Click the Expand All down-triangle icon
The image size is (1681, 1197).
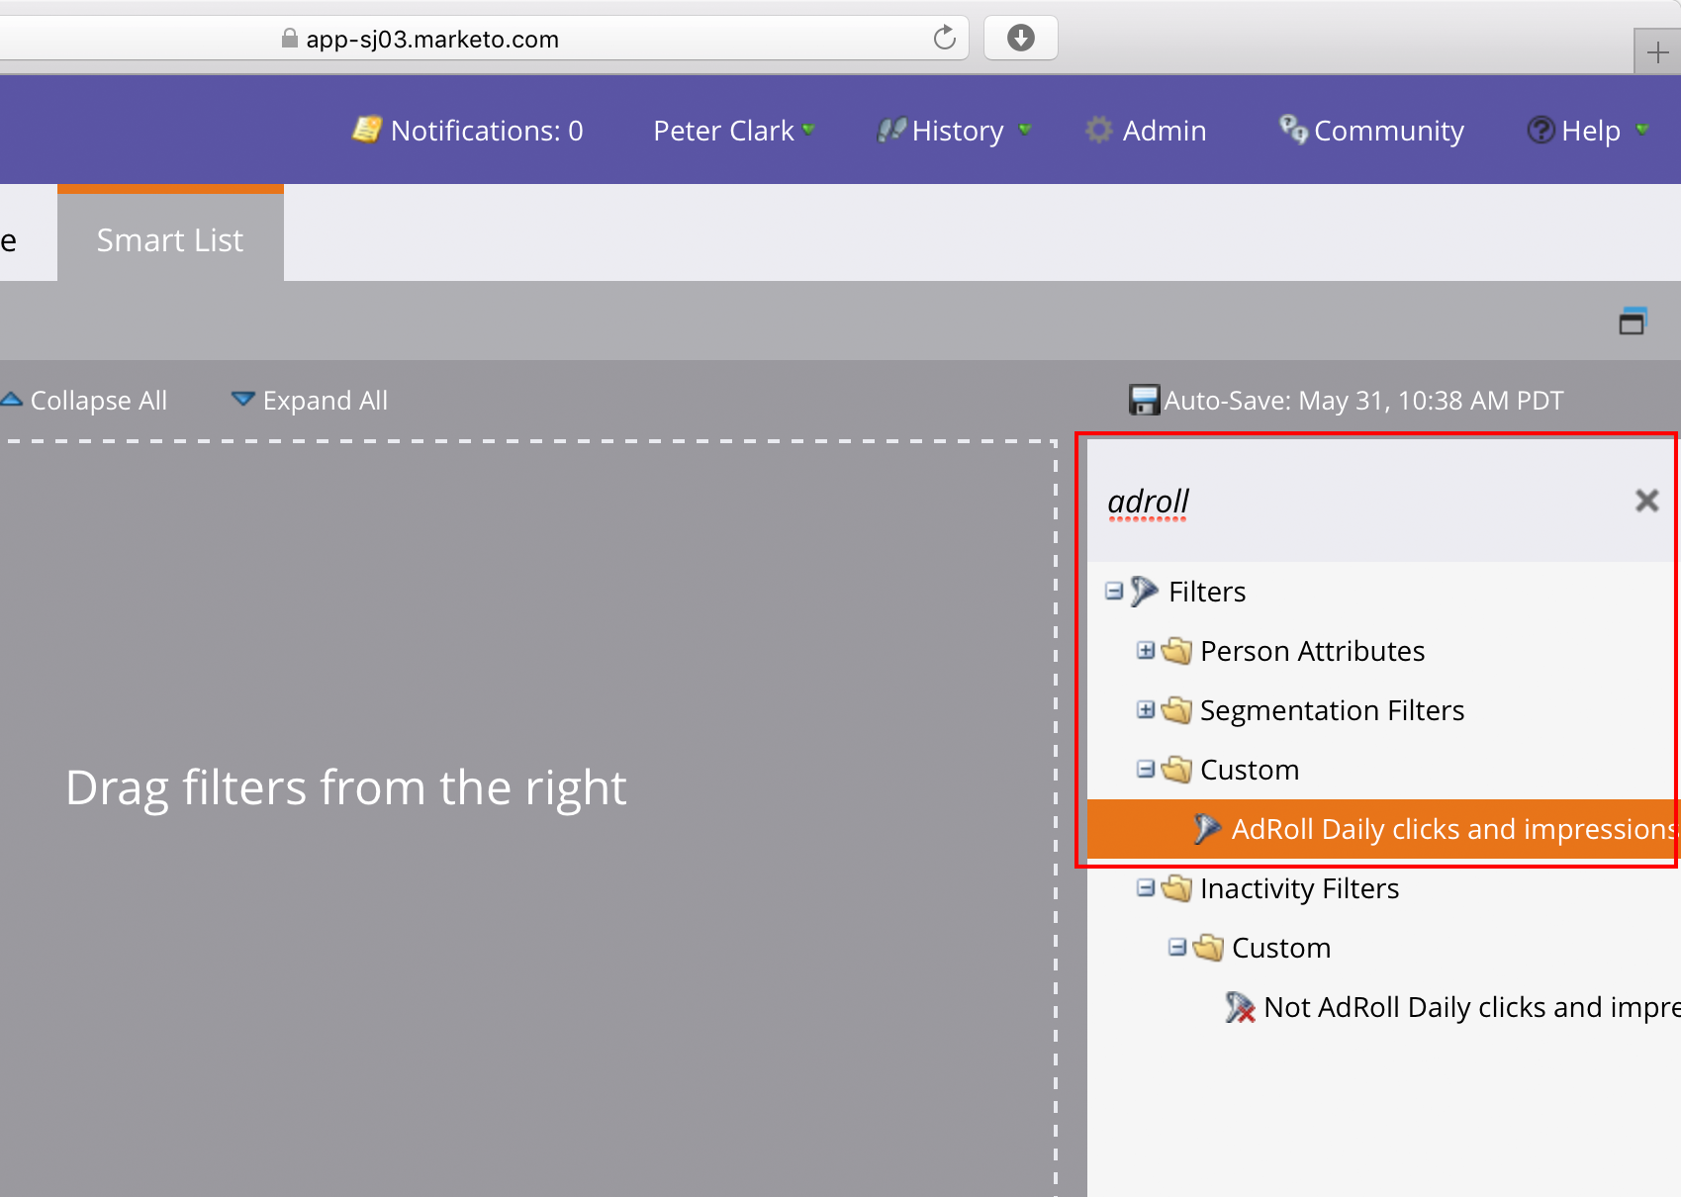(242, 399)
